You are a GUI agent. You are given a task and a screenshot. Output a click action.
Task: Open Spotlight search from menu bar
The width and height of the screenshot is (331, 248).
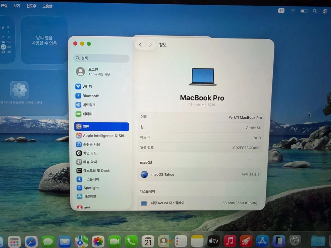coord(315,11)
